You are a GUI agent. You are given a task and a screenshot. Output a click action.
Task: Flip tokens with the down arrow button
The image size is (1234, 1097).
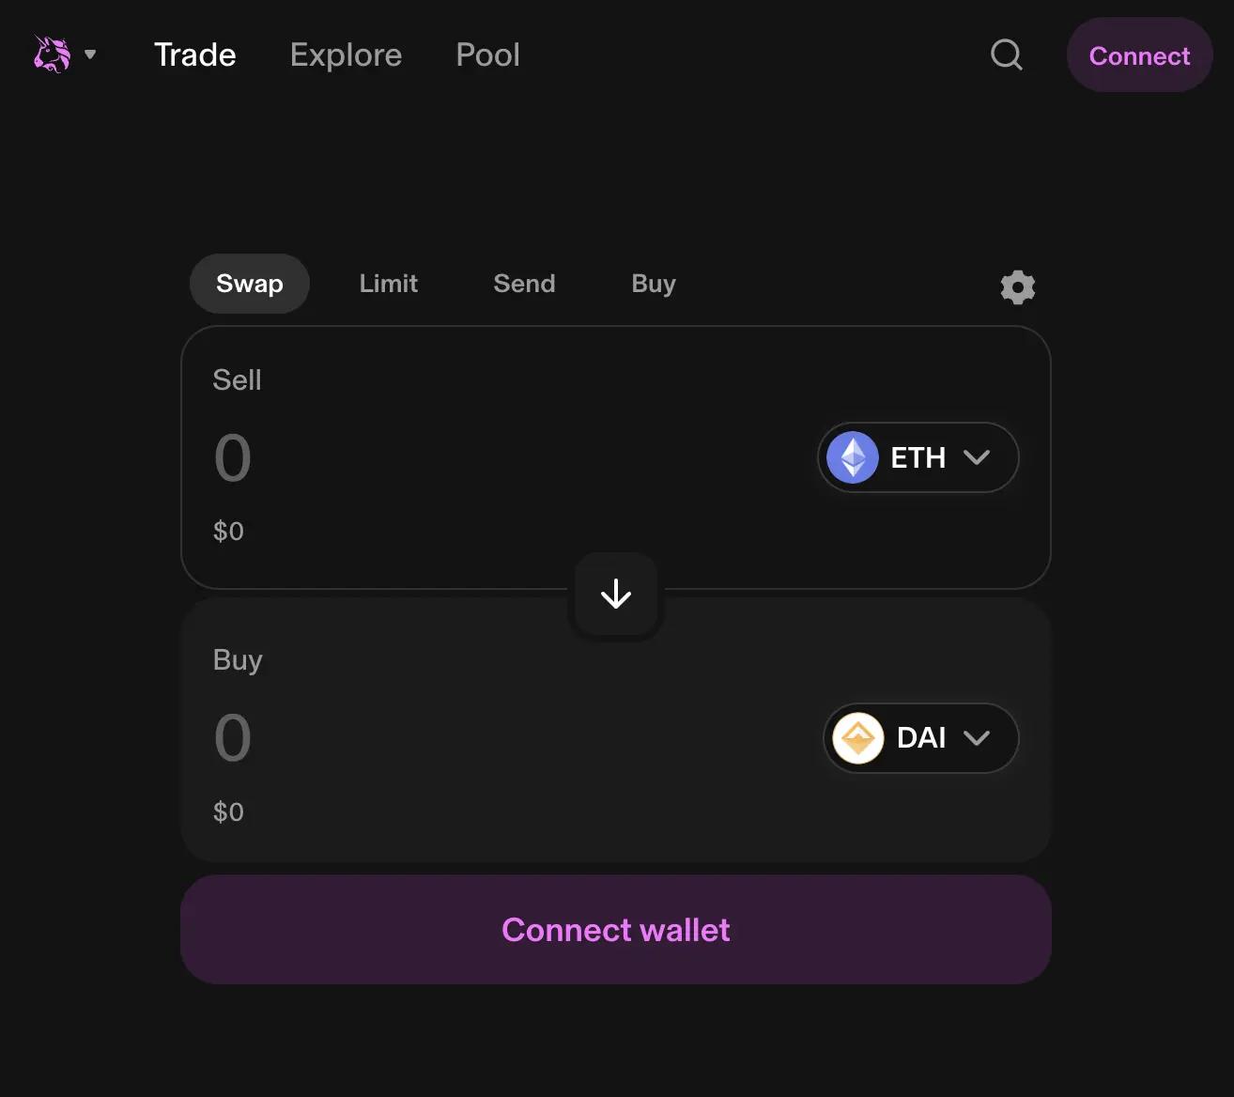pos(616,595)
